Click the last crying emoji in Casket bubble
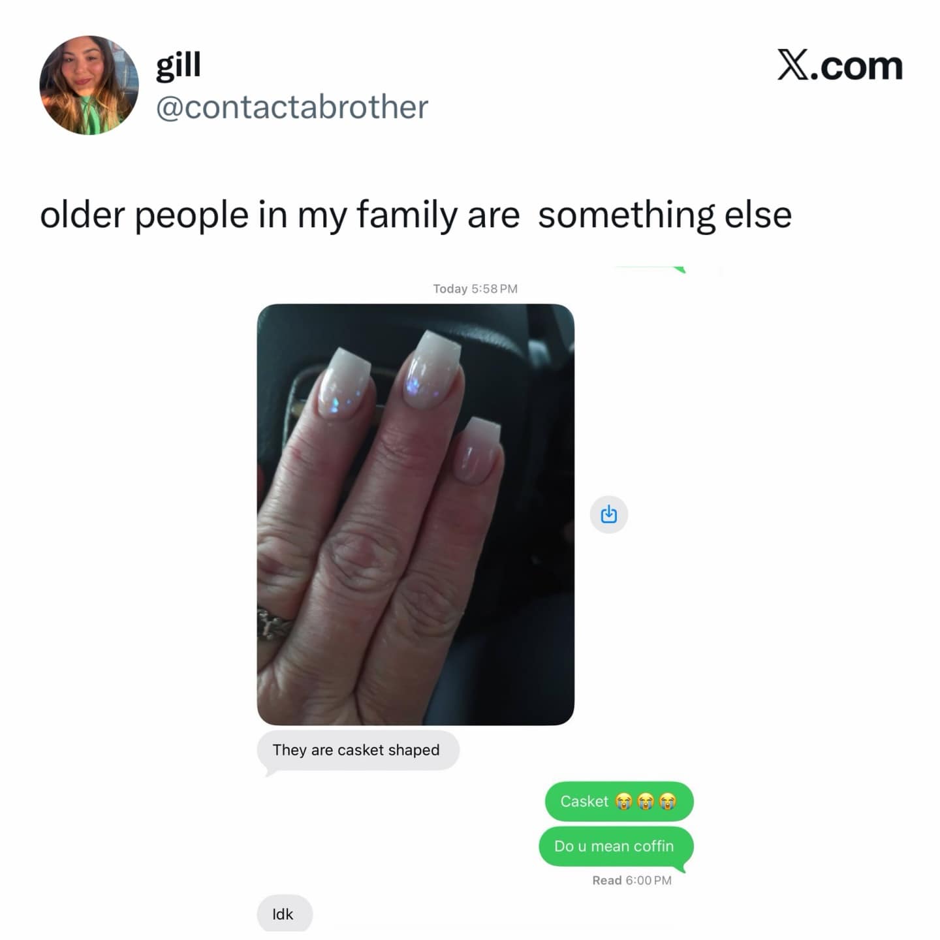 (667, 801)
